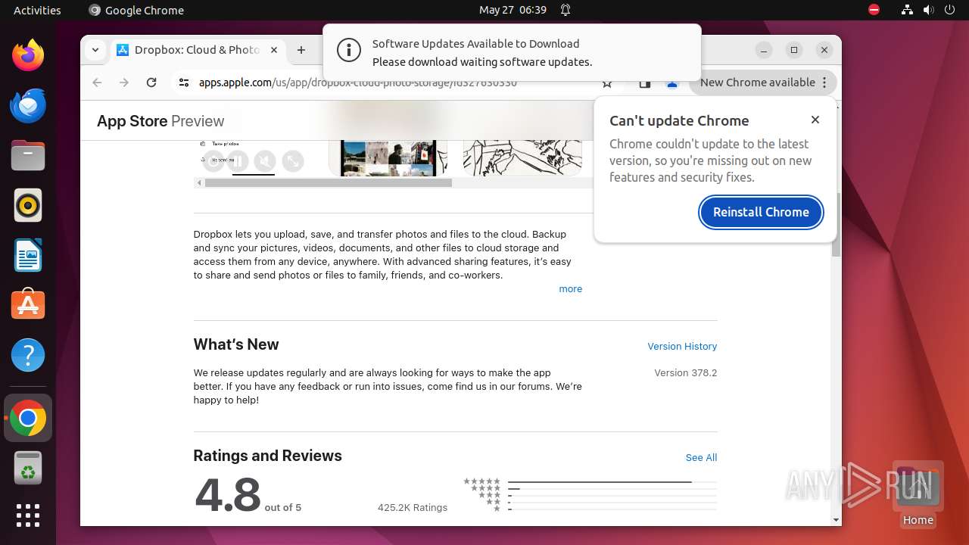Click the vertical scrollbar down arrow
The width and height of the screenshot is (969, 545).
(x=836, y=520)
